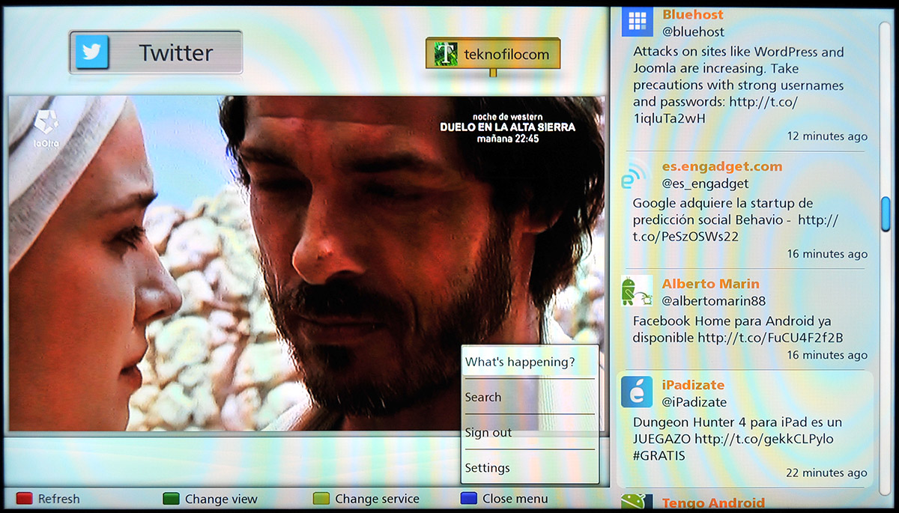Click the teknofilocom green T avatar
Image resolution: width=899 pixels, height=513 pixels.
coord(446,54)
